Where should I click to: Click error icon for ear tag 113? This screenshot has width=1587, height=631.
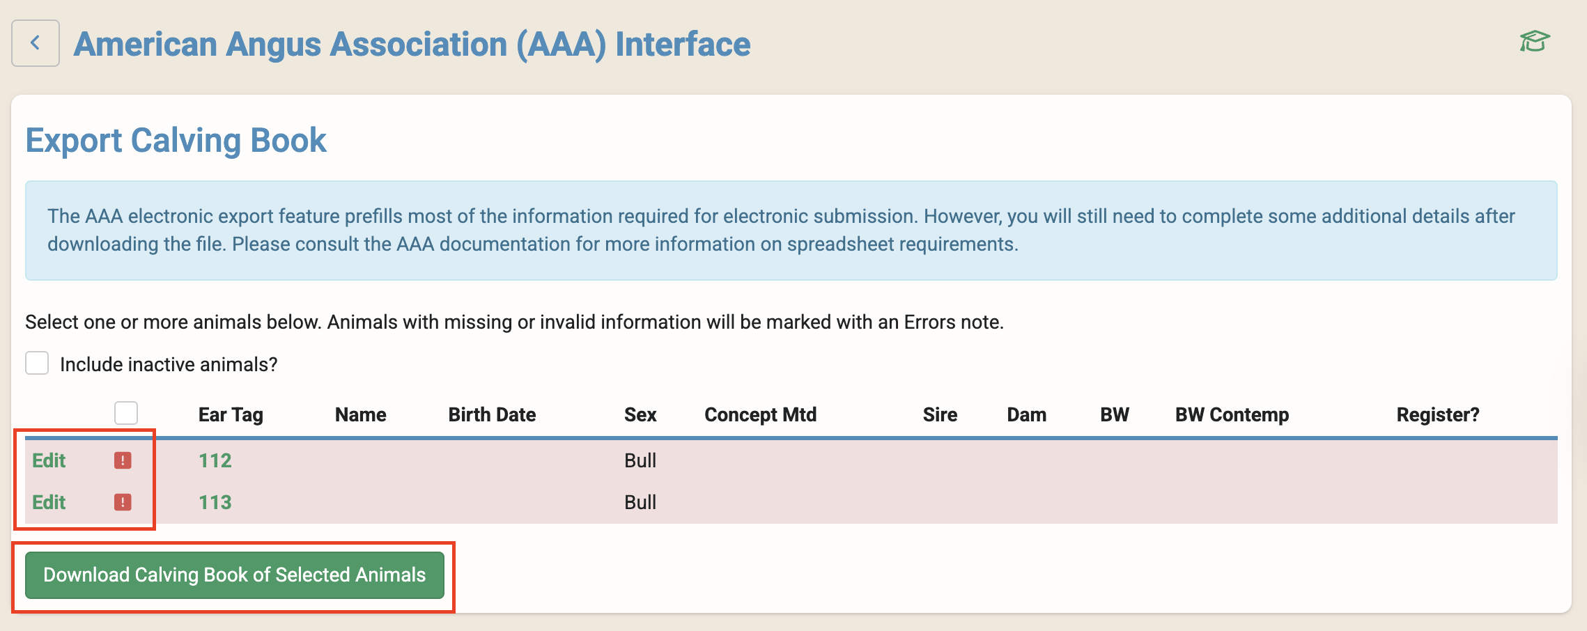pyautogui.click(x=123, y=502)
